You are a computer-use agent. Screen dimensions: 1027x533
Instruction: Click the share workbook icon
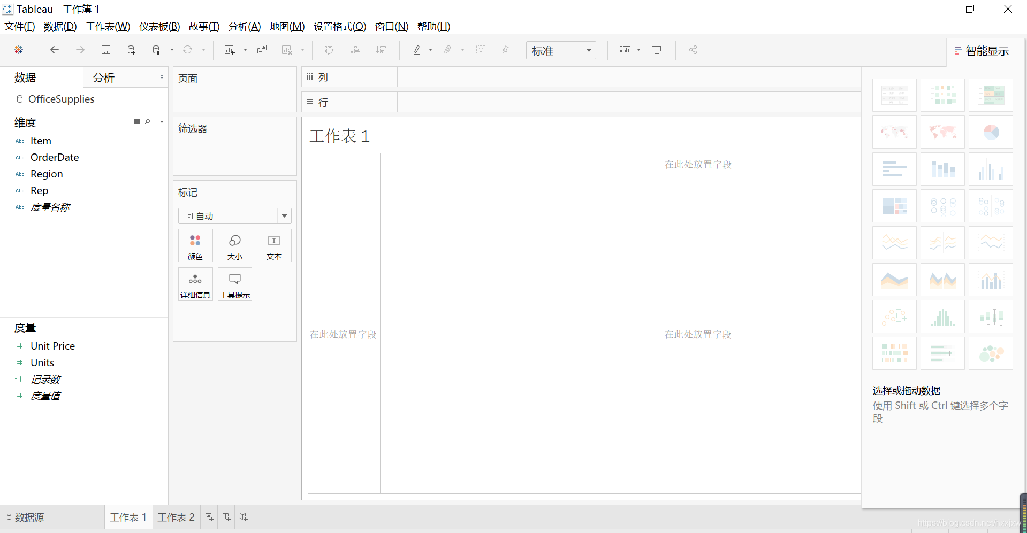[x=693, y=50]
